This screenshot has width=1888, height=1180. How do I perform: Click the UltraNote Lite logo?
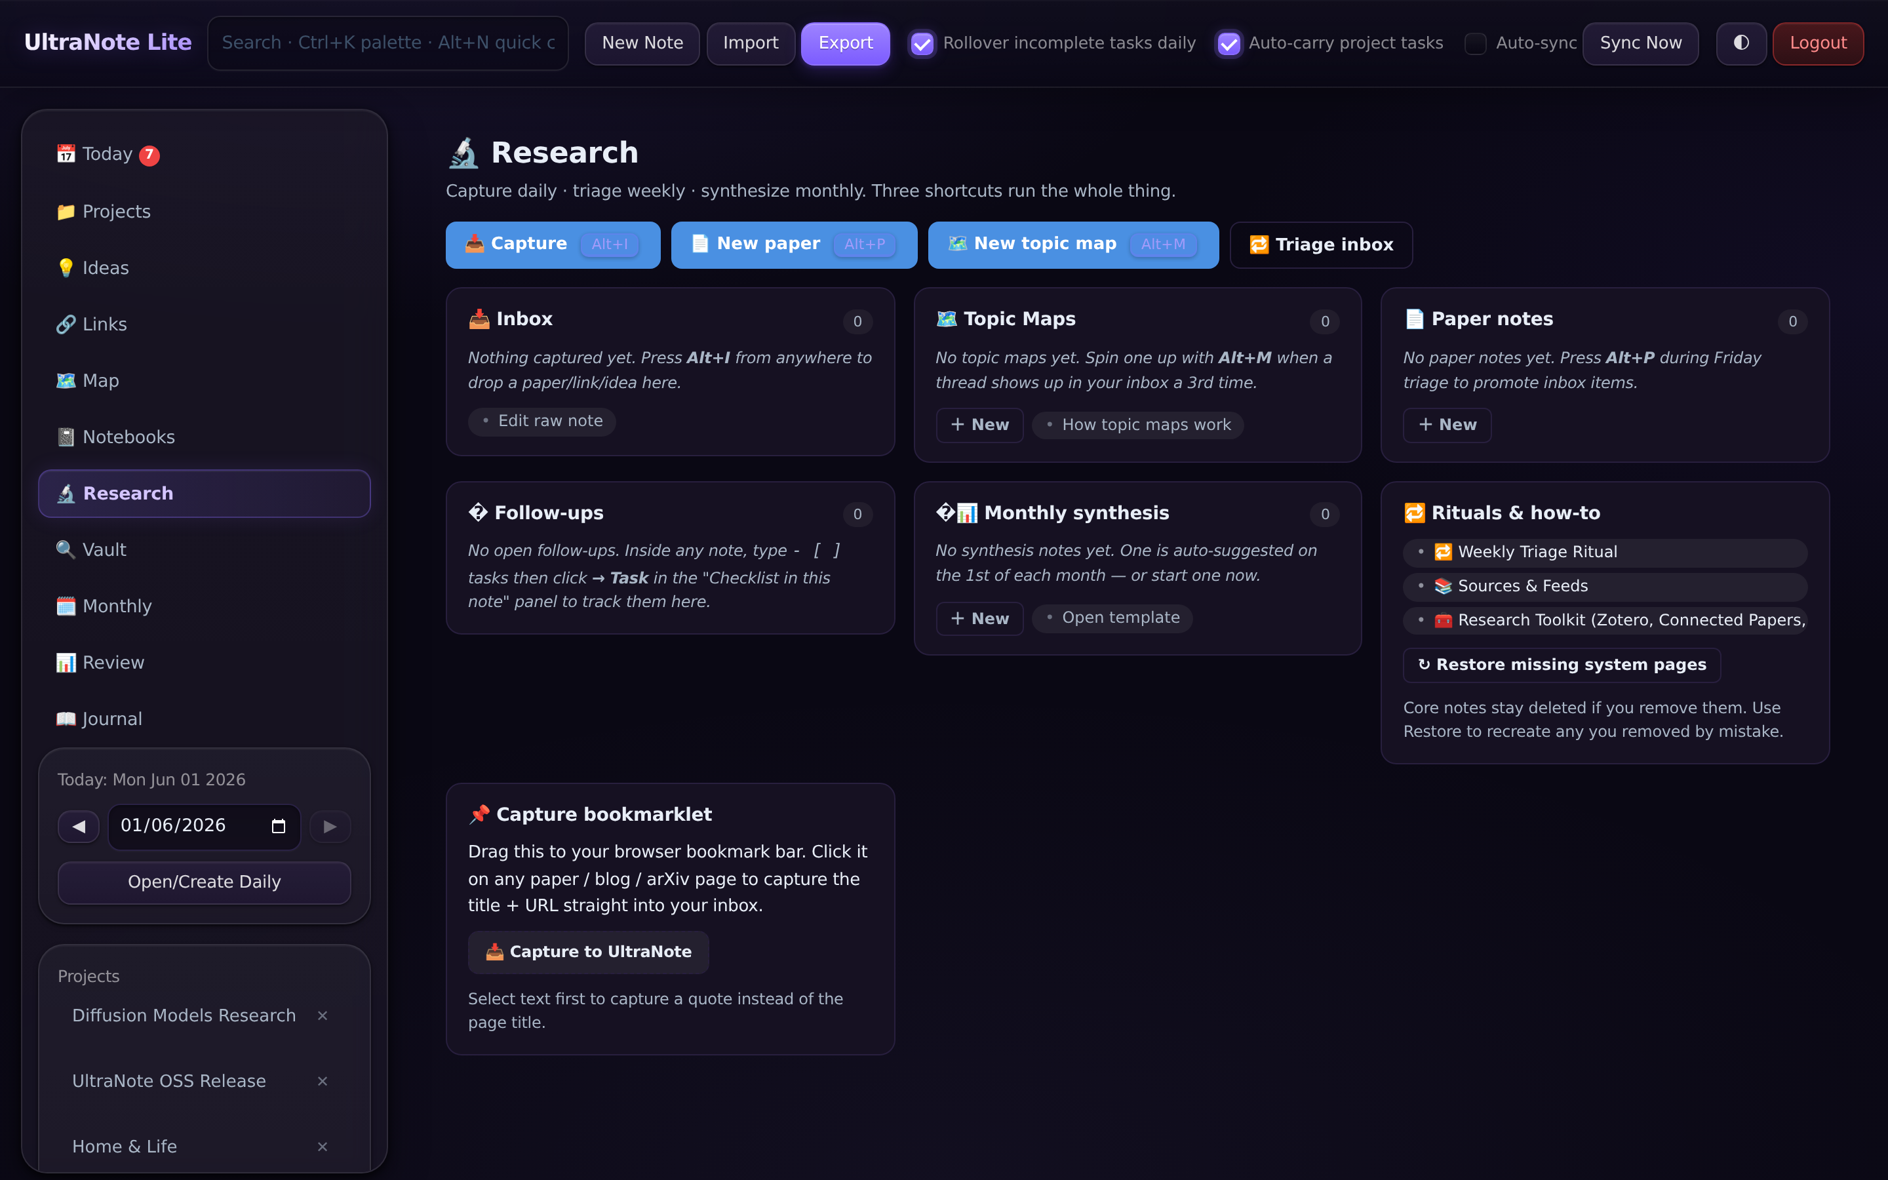coord(108,42)
